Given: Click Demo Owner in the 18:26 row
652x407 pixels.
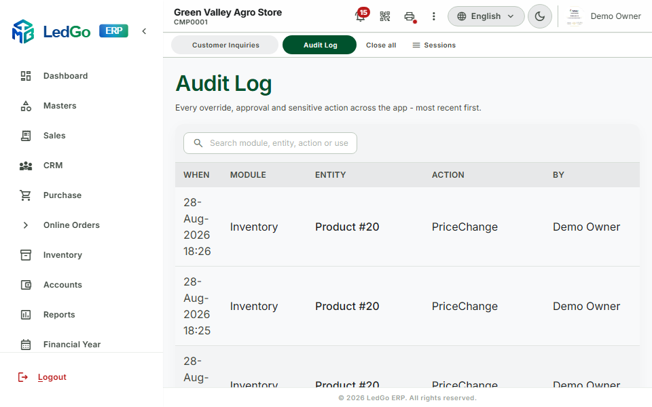Looking at the screenshot, I should (x=586, y=227).
